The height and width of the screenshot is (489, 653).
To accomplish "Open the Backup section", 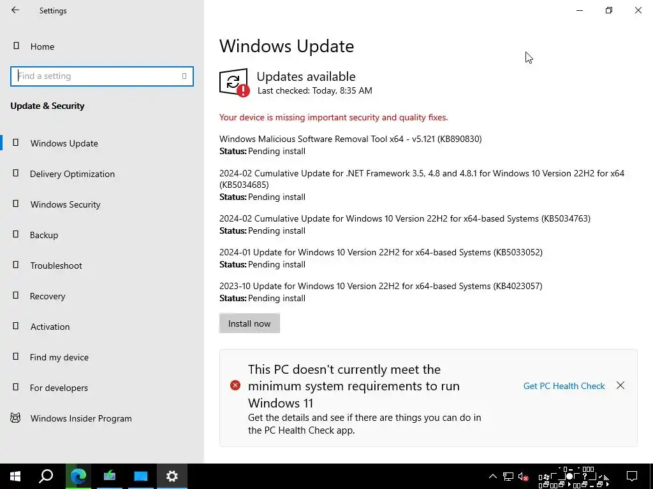I will click(44, 235).
